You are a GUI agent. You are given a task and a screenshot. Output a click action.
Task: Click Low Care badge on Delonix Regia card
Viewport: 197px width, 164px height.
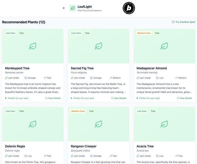[10, 111]
